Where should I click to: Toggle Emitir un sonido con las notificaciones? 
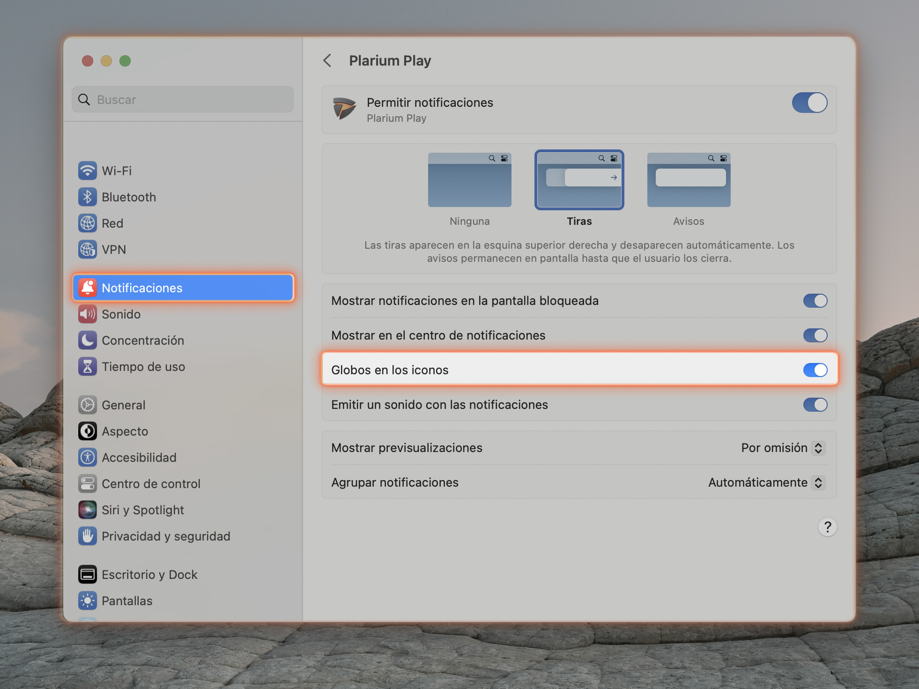[815, 404]
